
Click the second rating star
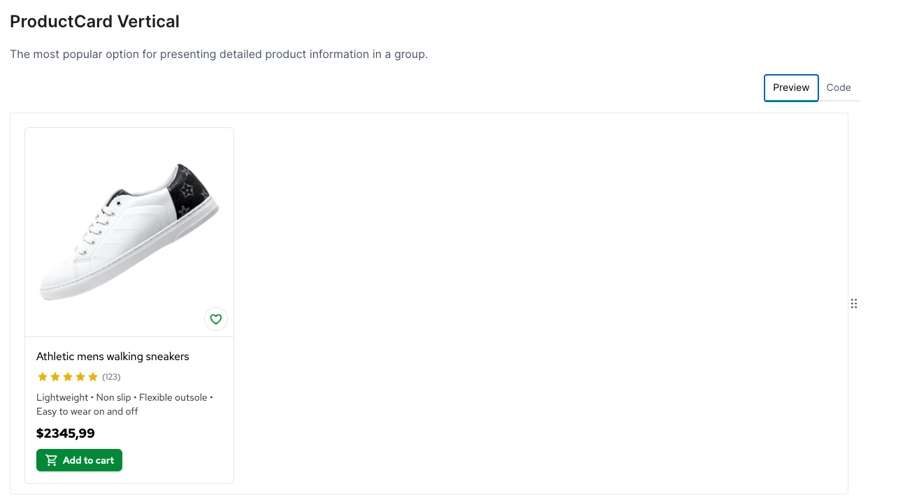coord(55,376)
